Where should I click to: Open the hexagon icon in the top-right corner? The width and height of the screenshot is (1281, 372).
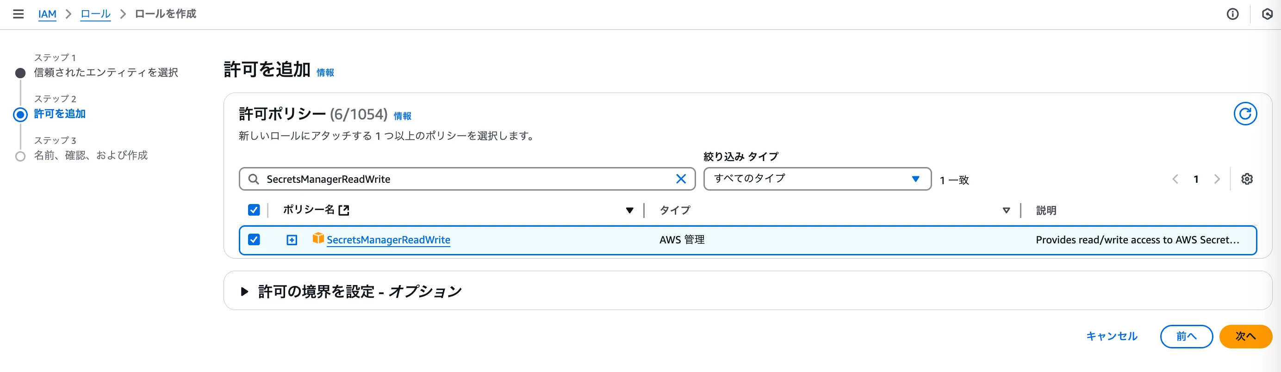[x=1267, y=14]
